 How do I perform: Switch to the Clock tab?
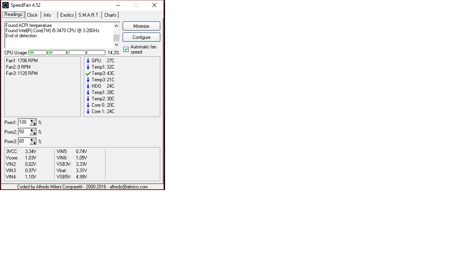pos(33,15)
